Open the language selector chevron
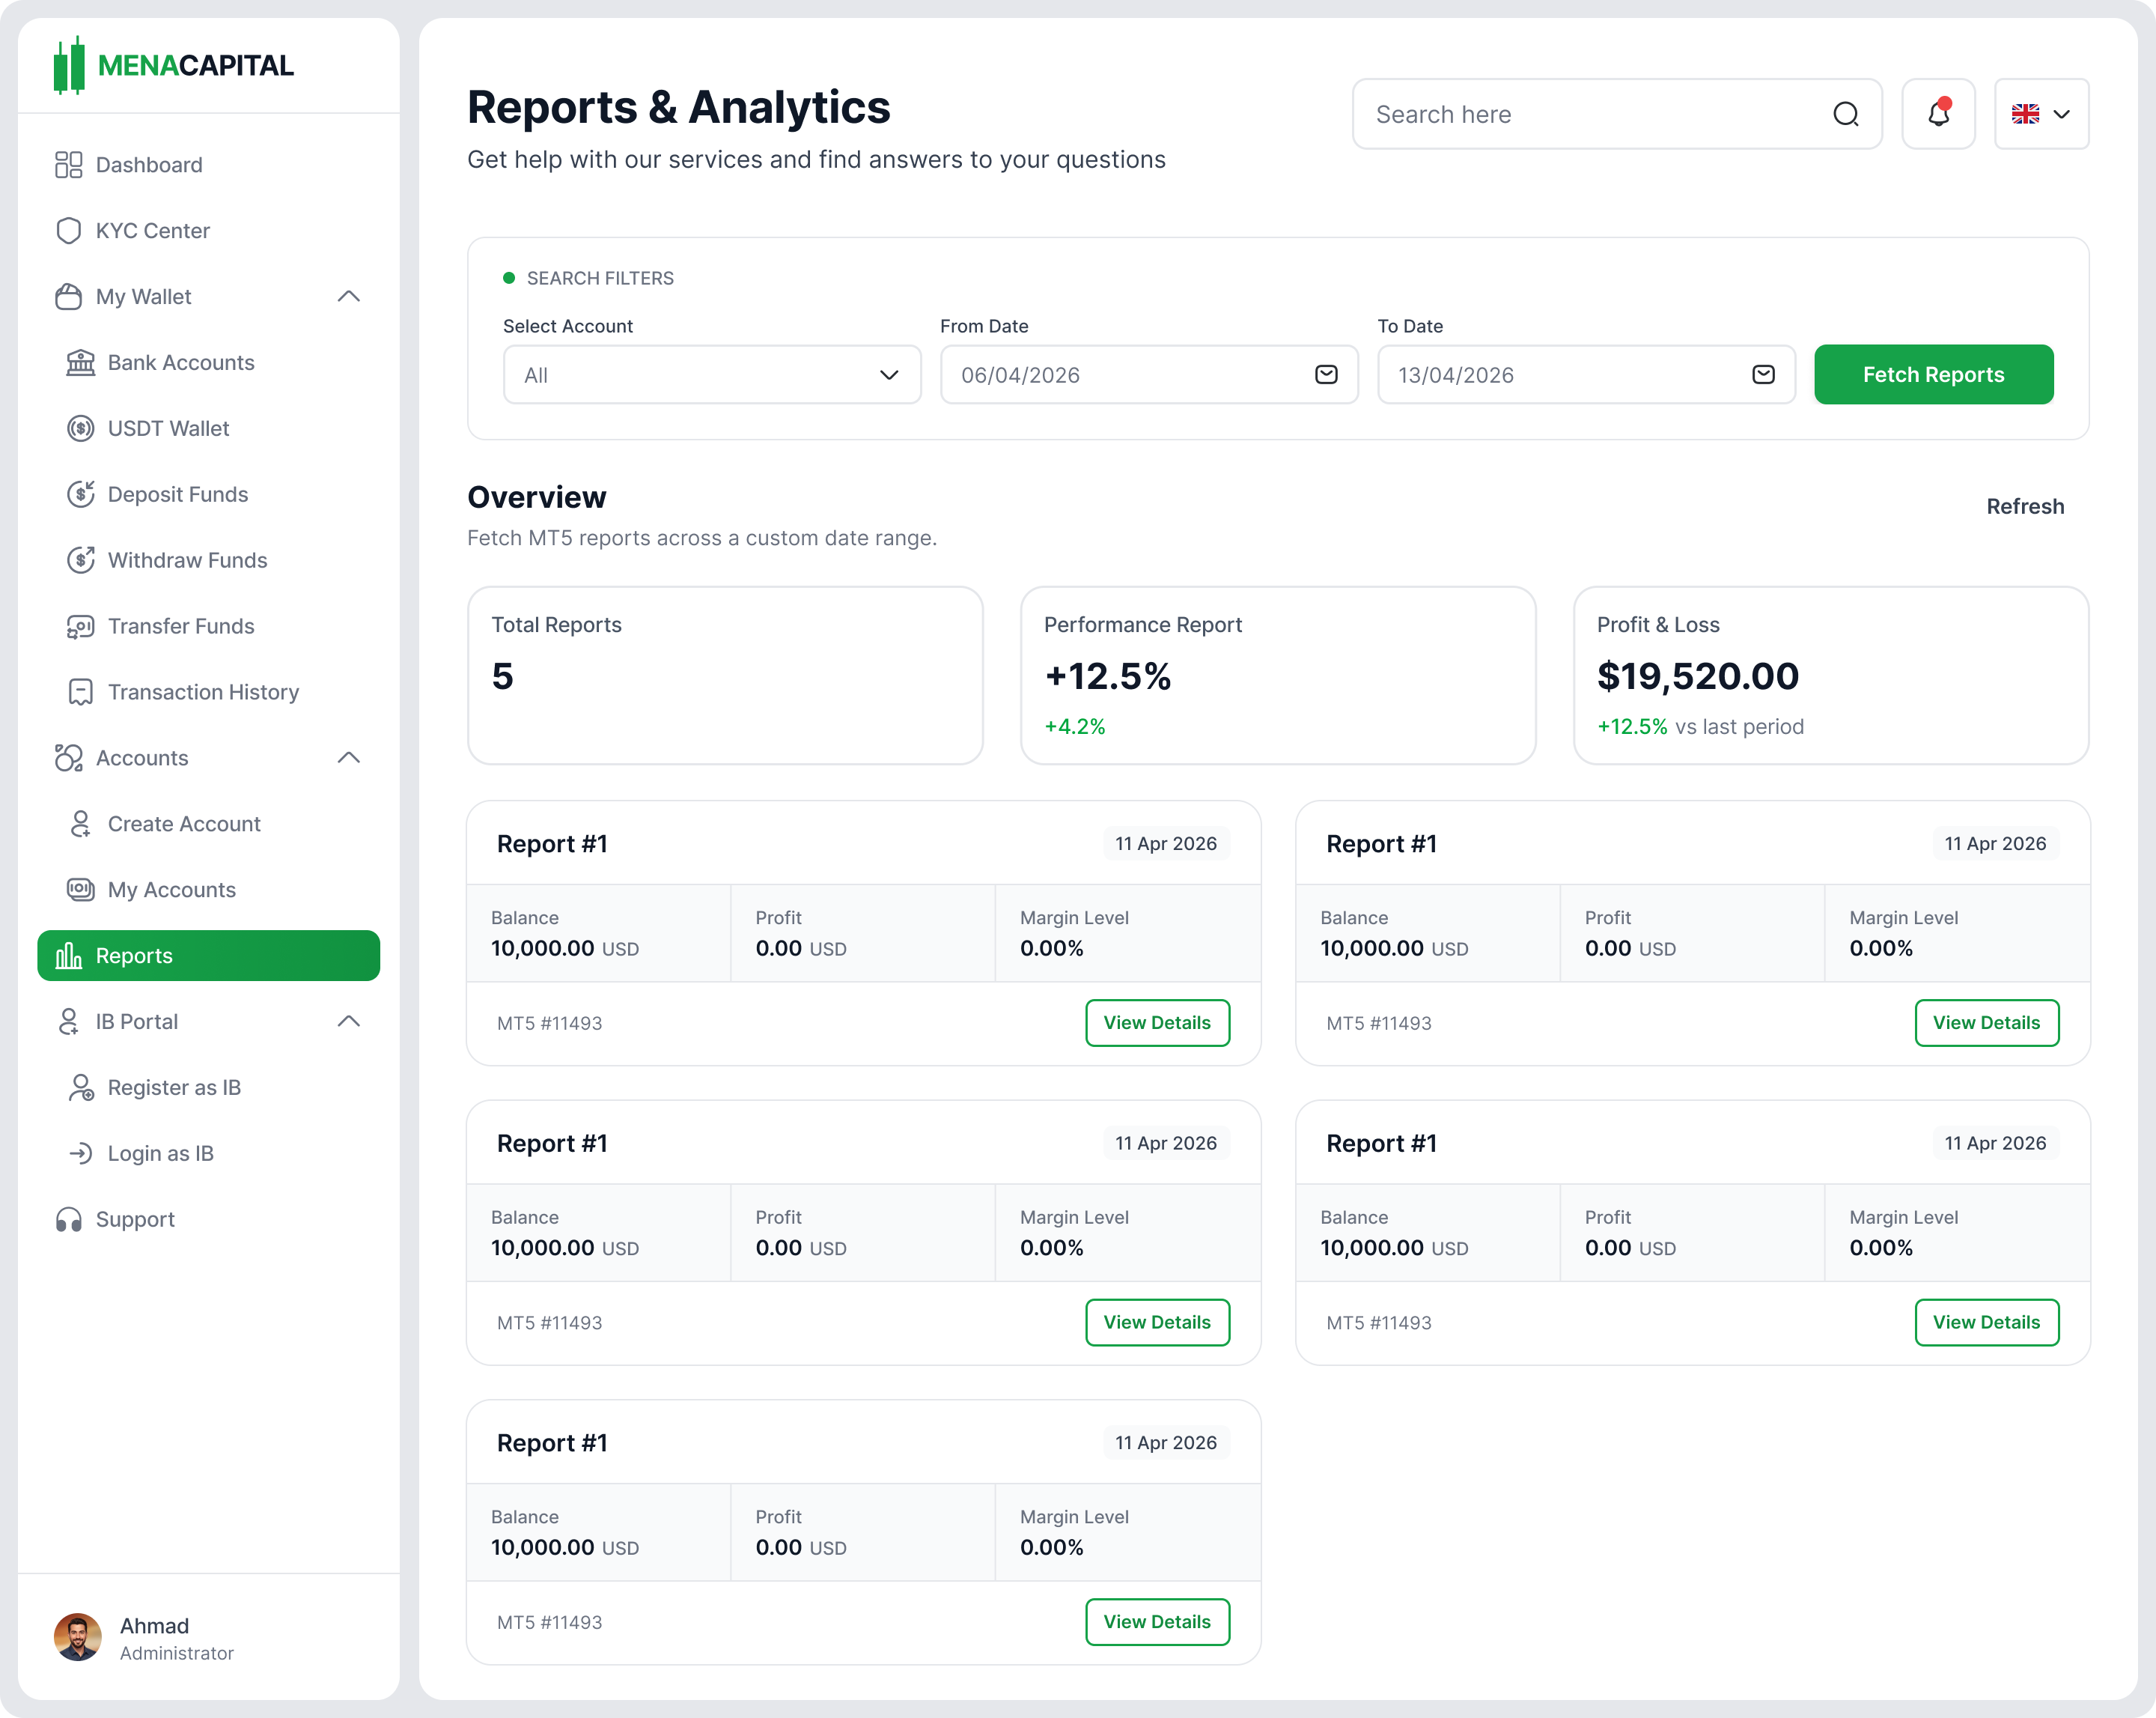The image size is (2156, 1718). [x=2062, y=114]
